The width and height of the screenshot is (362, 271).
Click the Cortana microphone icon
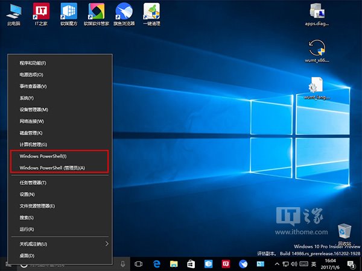pos(123,264)
